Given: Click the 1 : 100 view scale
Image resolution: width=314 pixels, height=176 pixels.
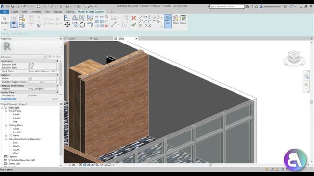Looking at the screenshot, I should pos(72,165).
